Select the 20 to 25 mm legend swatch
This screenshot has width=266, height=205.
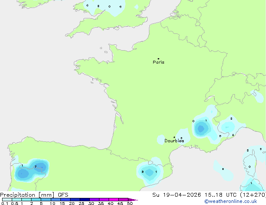[75, 200]
